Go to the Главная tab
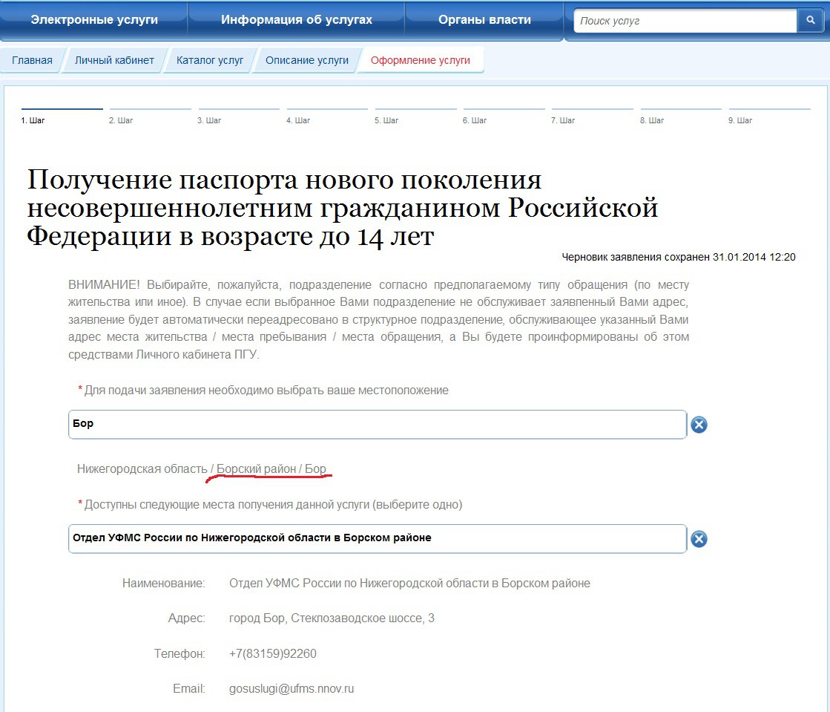The width and height of the screenshot is (830, 712). (33, 60)
